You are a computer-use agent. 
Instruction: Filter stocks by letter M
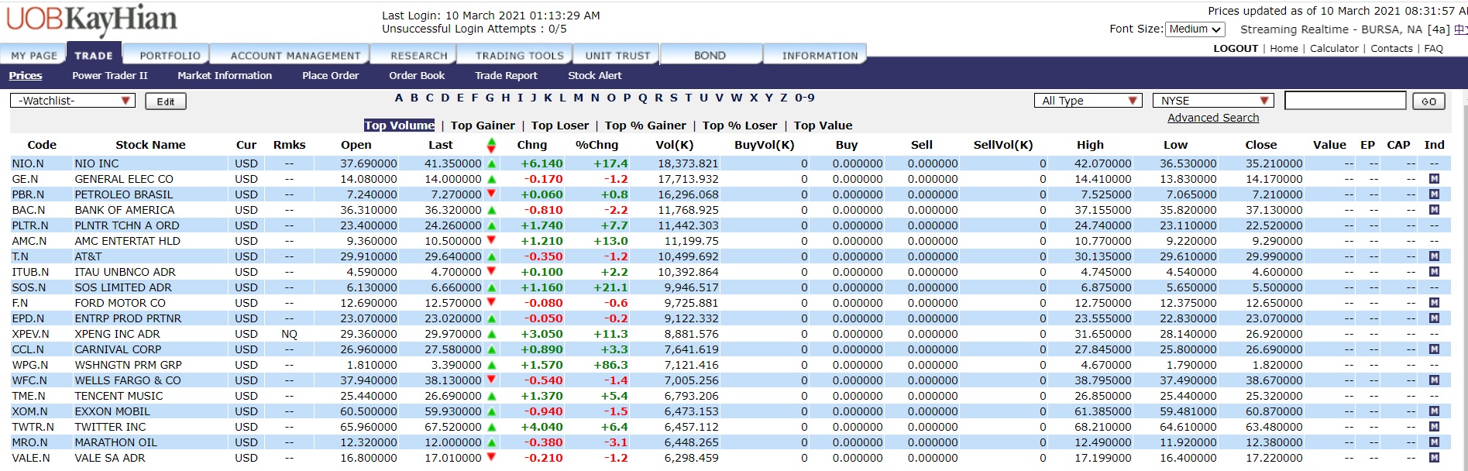pyautogui.click(x=578, y=98)
